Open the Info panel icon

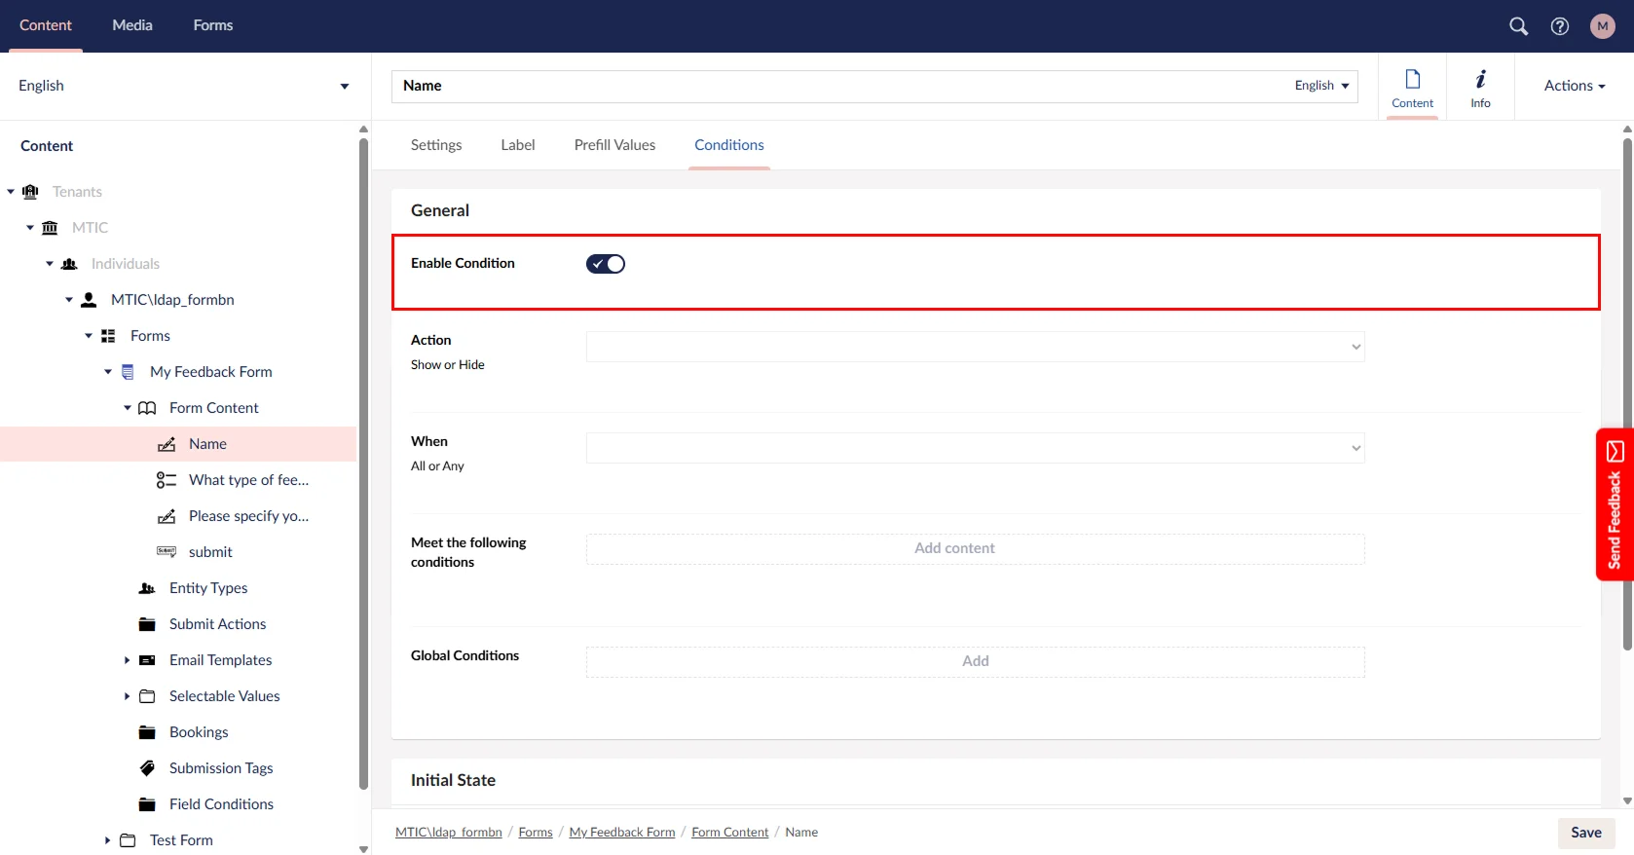1480,87
